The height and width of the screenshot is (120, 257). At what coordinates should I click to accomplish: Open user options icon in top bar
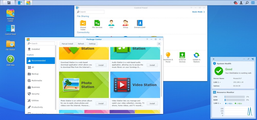241,3
